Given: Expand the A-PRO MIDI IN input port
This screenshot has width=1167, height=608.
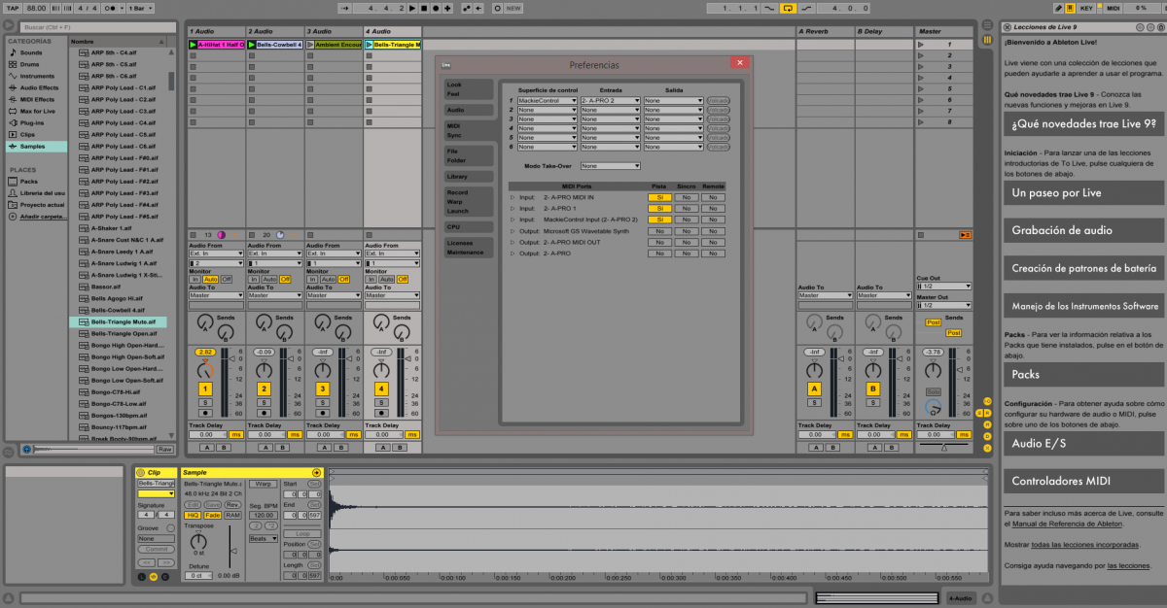Looking at the screenshot, I should [x=513, y=197].
